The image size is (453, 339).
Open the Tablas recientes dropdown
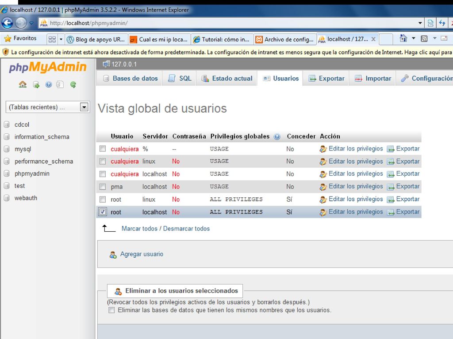click(48, 107)
